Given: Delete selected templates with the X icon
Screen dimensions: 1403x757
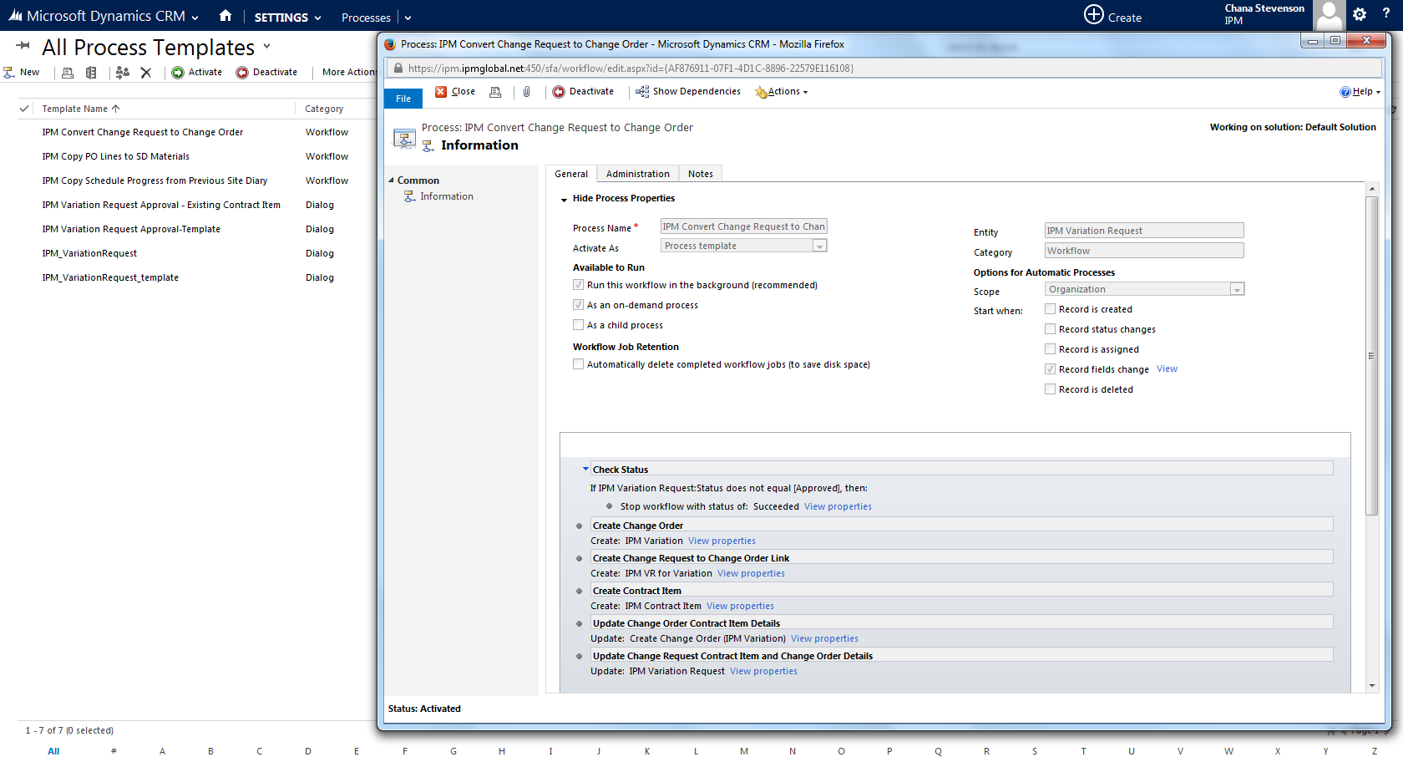Looking at the screenshot, I should click(145, 72).
